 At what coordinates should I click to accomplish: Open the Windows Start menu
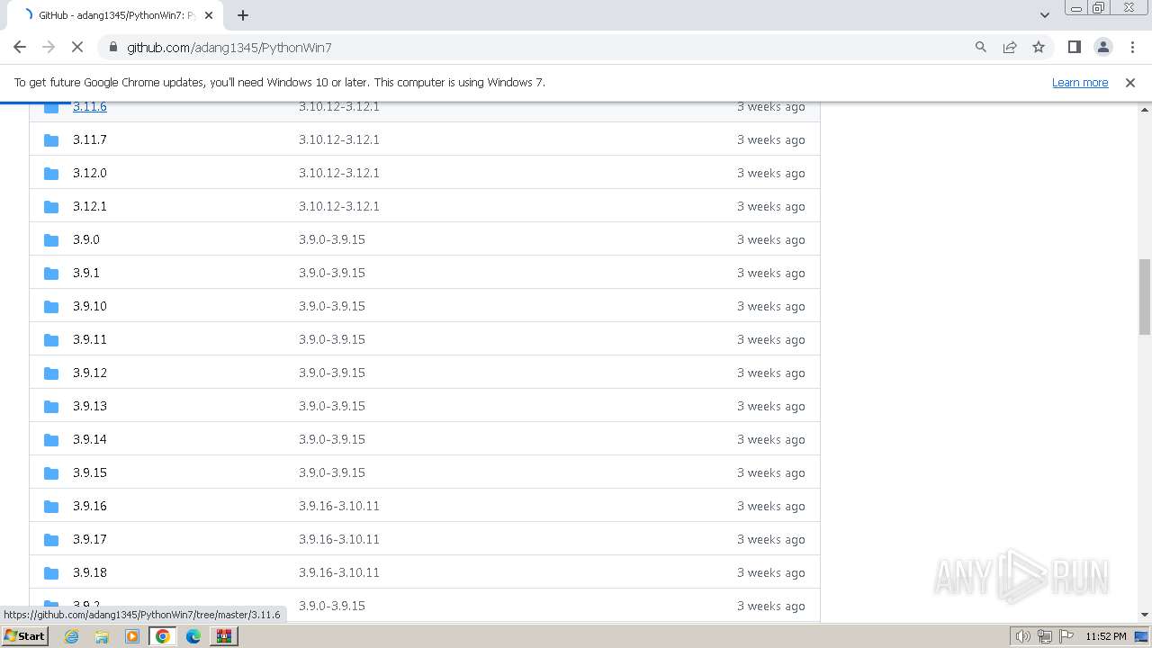[x=24, y=635]
